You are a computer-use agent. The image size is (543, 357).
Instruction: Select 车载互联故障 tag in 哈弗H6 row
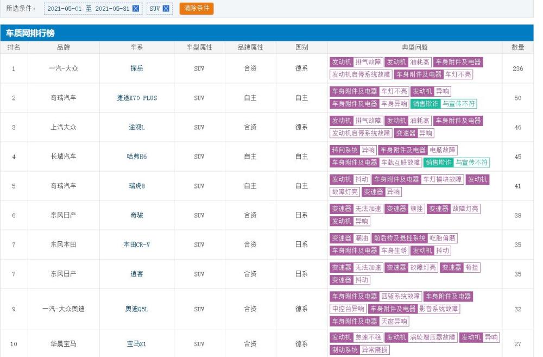[x=376, y=162]
